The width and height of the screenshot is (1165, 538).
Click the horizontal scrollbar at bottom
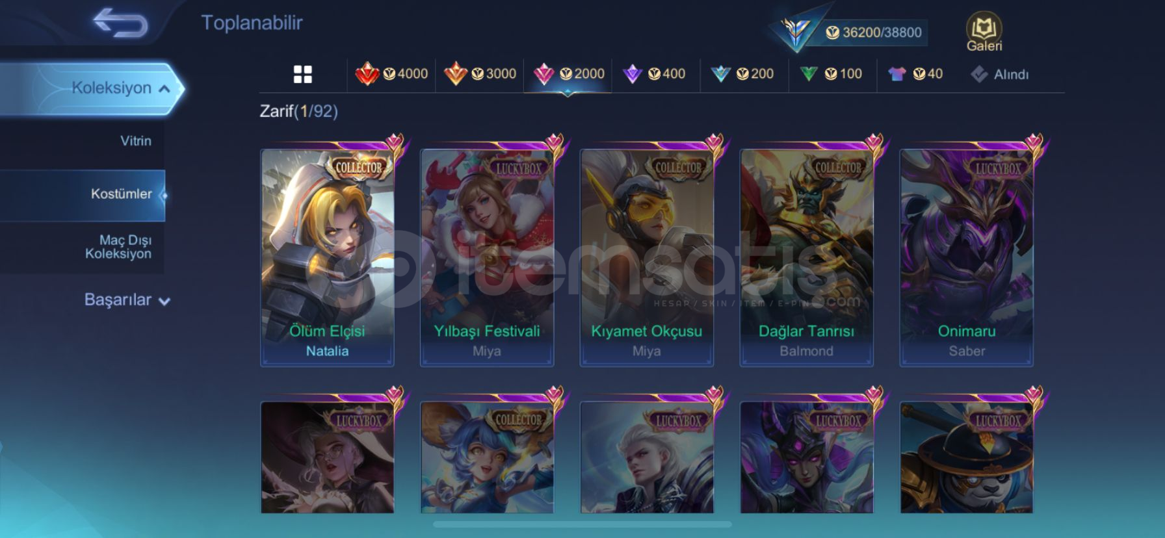click(x=582, y=524)
